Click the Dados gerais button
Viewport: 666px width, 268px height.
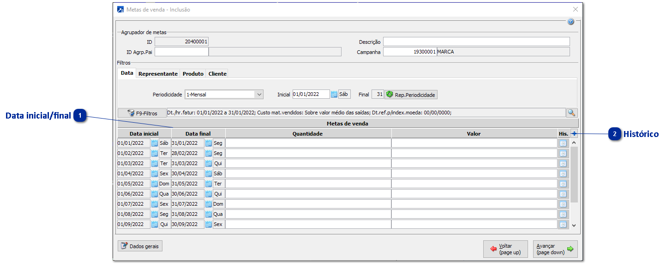click(140, 246)
